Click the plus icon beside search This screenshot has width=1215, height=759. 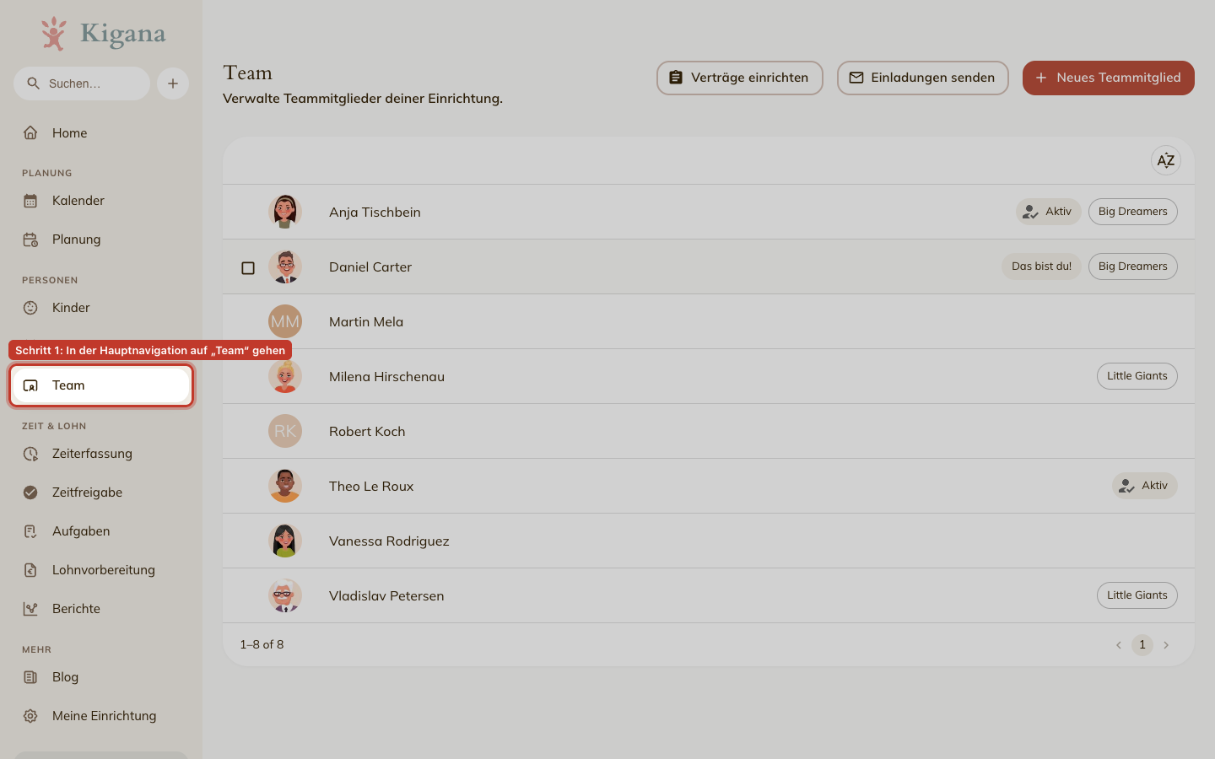[x=173, y=83]
